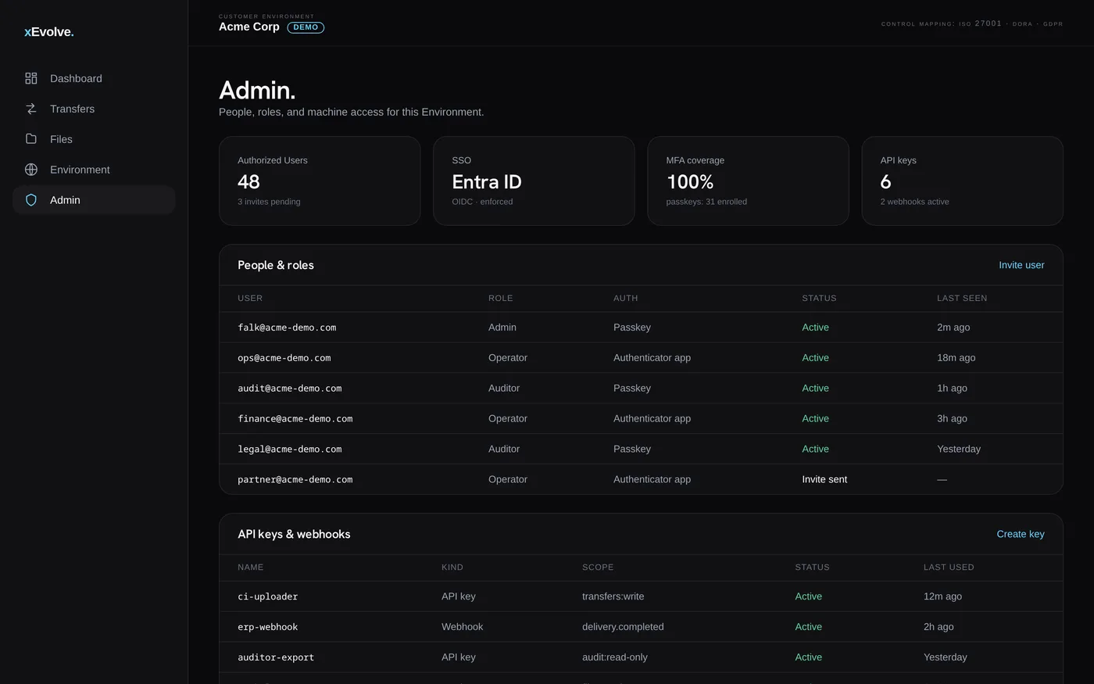
Task: Click the Dashboard grid icon
Action: pos(31,78)
